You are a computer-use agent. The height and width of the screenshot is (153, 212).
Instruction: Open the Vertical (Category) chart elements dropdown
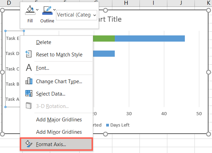point(76,15)
